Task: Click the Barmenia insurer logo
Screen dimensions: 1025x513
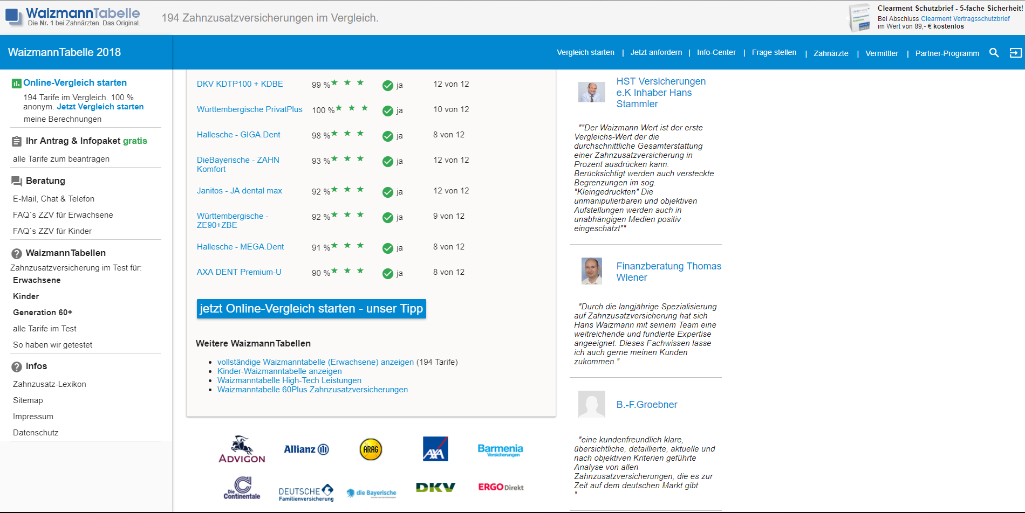Action: (x=501, y=450)
